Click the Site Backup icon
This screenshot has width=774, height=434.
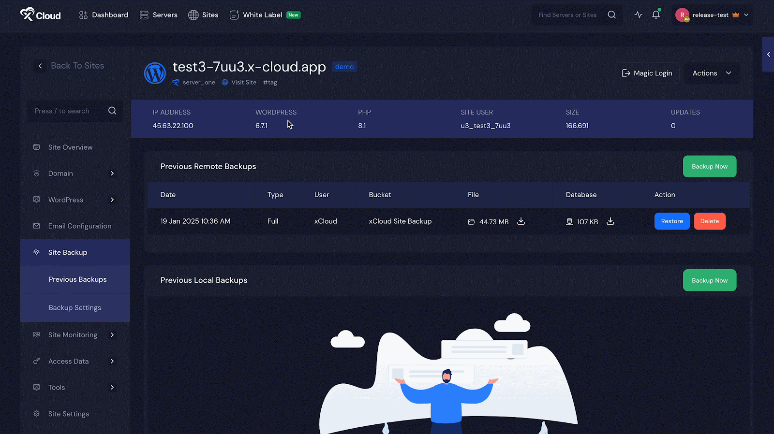pos(36,252)
